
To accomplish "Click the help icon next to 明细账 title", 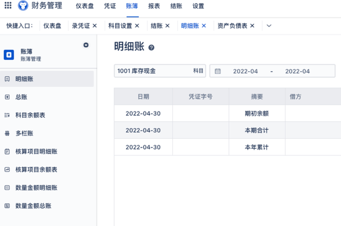I will (x=151, y=47).
